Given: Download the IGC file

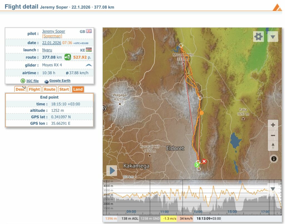Looking at the screenshot, I should pos(32,81).
